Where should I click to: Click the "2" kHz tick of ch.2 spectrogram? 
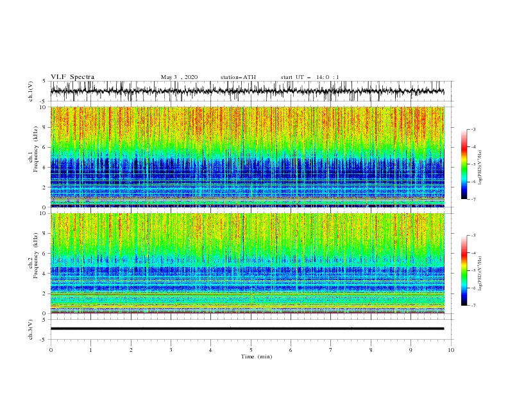coord(44,293)
